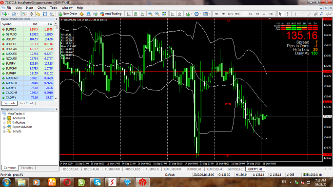Image resolution: width=333 pixels, height=187 pixels.
Task: Select the crosshair tool
Action: click(287, 14)
